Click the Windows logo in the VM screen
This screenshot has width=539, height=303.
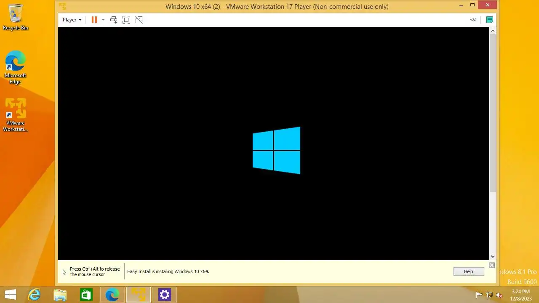point(276,150)
